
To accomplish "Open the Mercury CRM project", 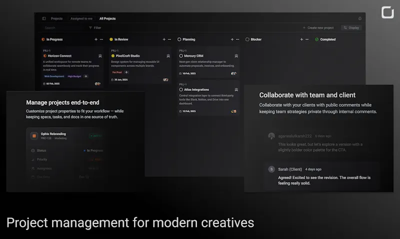I will pos(208,62).
